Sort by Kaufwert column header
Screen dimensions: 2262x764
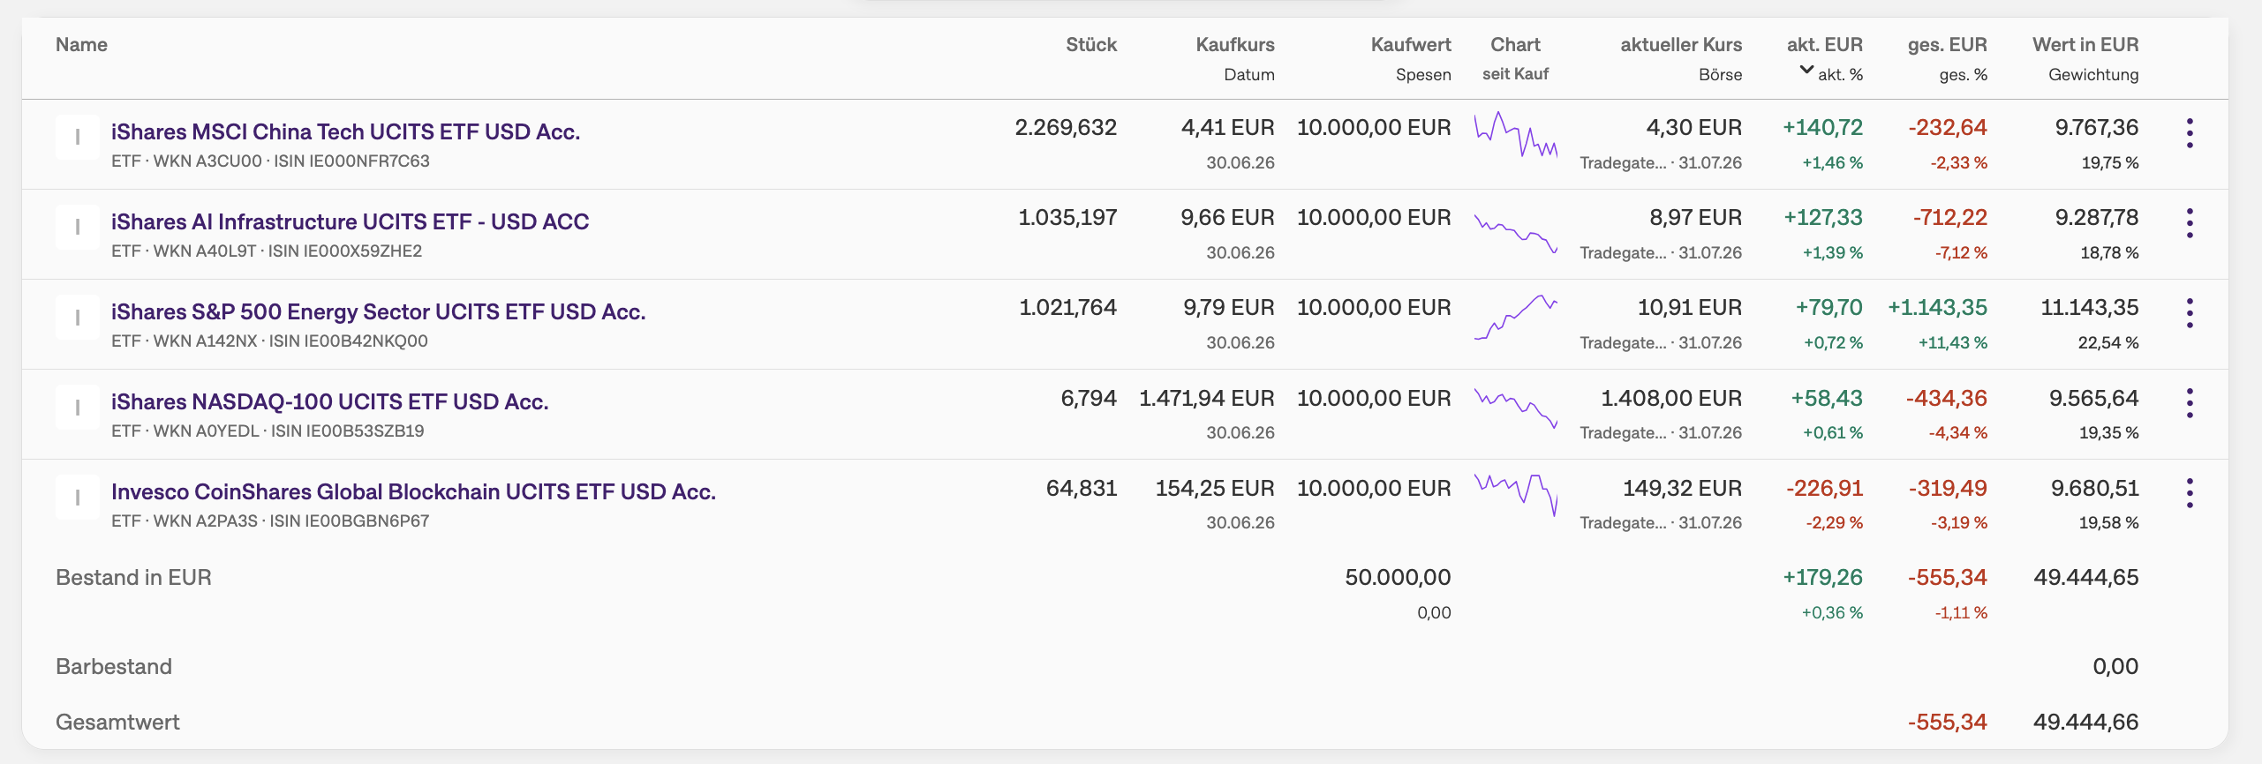pyautogui.click(x=1411, y=44)
